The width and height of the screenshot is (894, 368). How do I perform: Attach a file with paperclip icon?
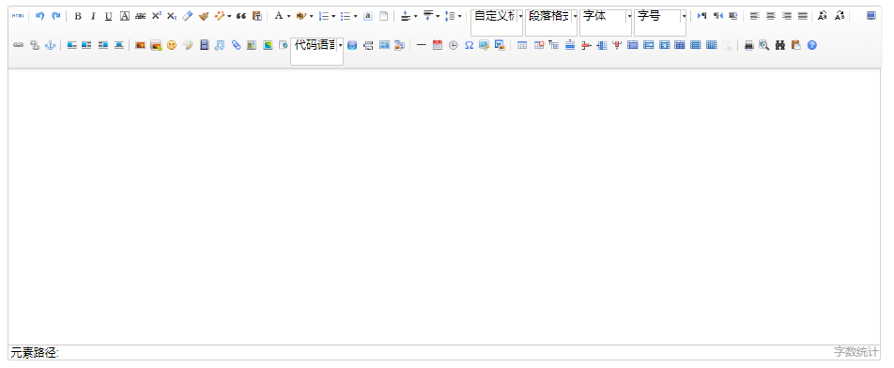[x=236, y=45]
